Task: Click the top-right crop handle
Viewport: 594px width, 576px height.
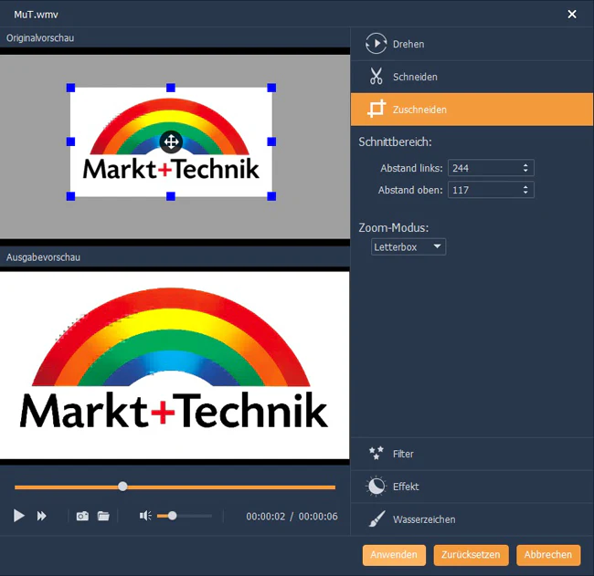Action: [271, 88]
